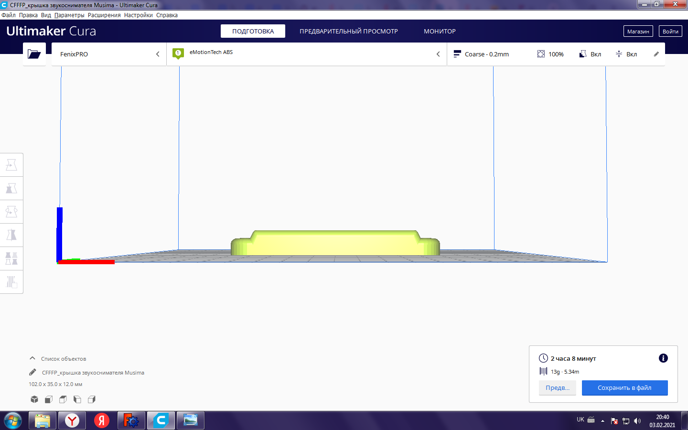Click the network icon in system tray
688x430 pixels.
[626, 421]
